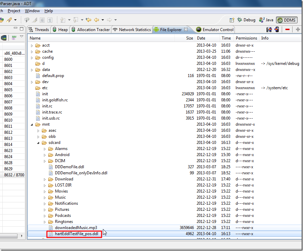
Task: Expand the asec folder
Action: pos(38,131)
